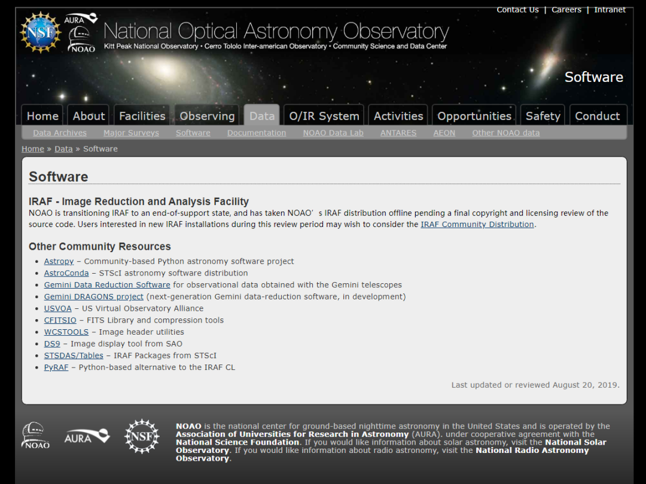Switch to the Facilities tab
646x484 pixels.
(142, 116)
